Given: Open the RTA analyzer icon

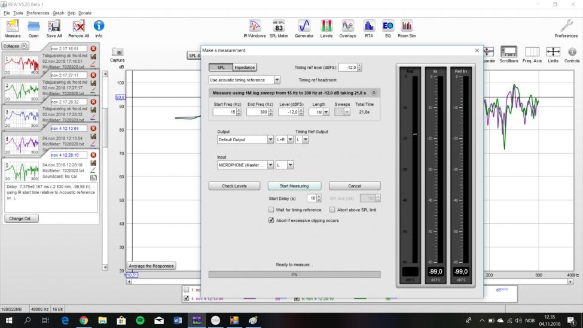Looking at the screenshot, I should [x=369, y=27].
